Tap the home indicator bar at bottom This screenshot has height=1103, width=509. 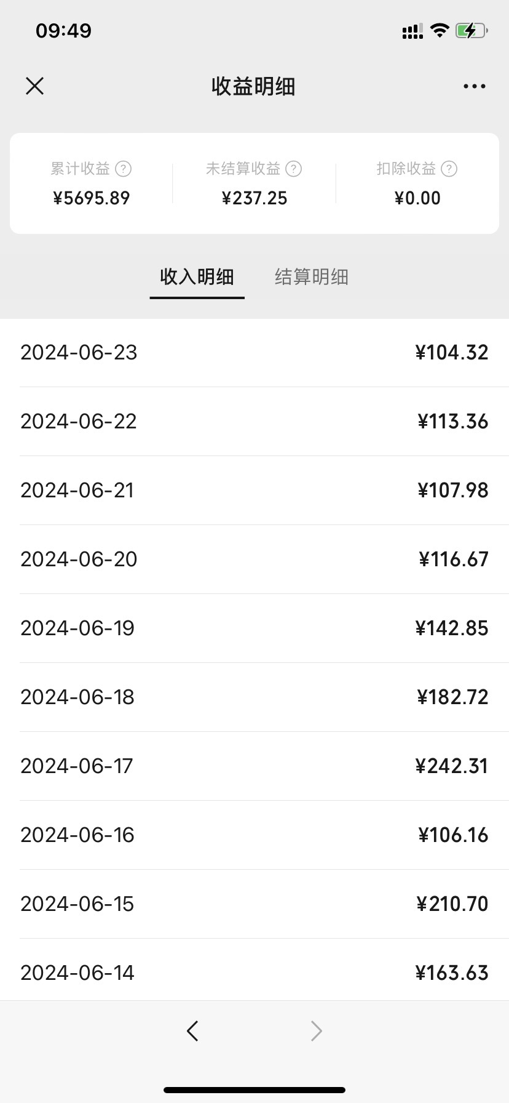click(x=254, y=1090)
